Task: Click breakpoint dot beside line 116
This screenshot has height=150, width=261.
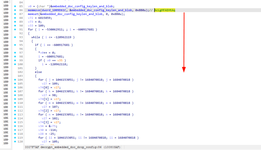Action: [15, 126]
